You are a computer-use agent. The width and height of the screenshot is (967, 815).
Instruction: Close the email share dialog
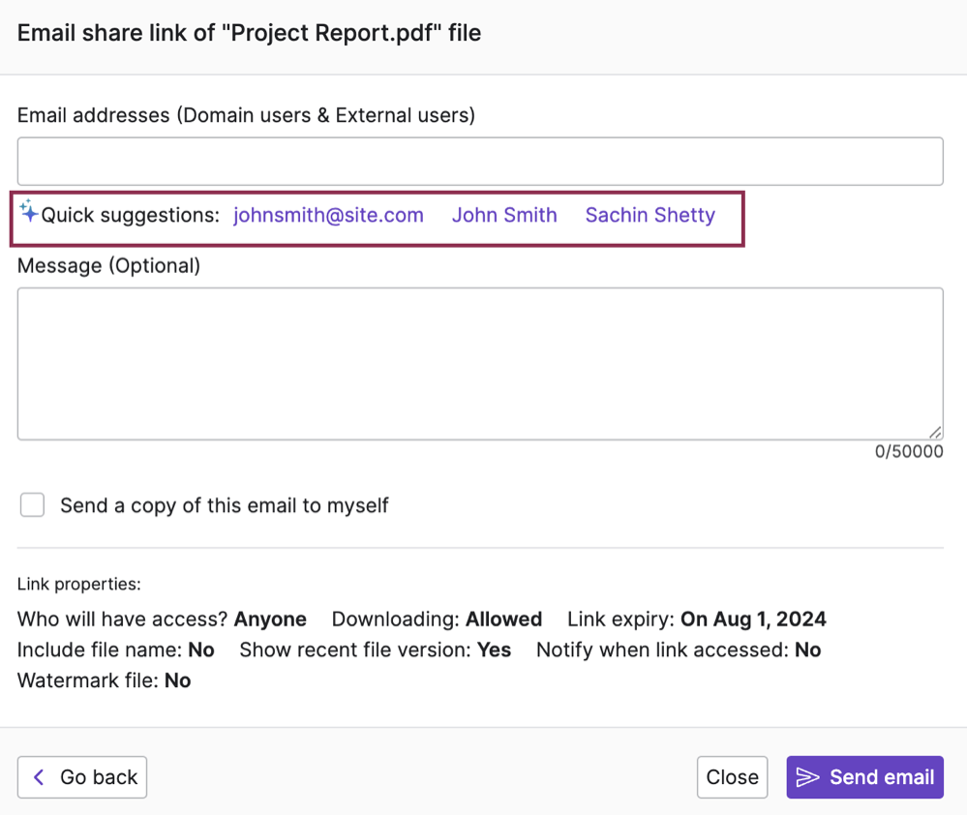point(732,777)
